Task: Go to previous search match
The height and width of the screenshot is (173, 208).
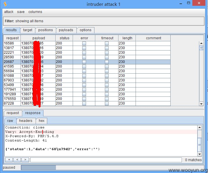Action: [x=17, y=160]
